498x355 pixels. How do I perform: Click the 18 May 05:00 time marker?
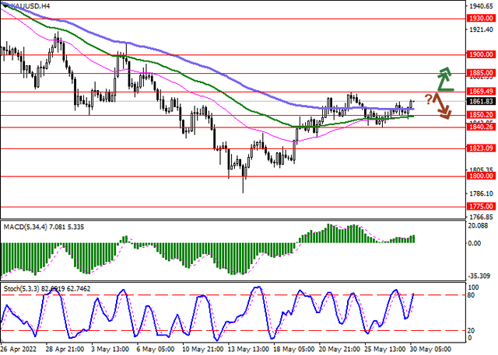296,349
